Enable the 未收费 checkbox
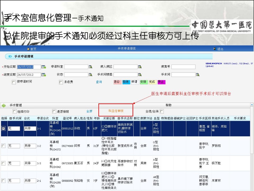Viewport: 254px width, 191px height. [x=61, y=82]
